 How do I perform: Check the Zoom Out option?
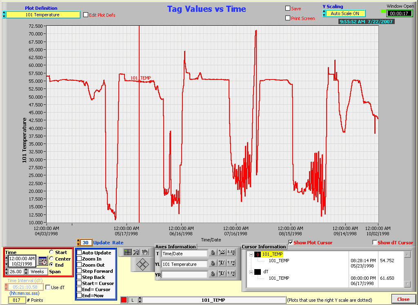(79, 265)
